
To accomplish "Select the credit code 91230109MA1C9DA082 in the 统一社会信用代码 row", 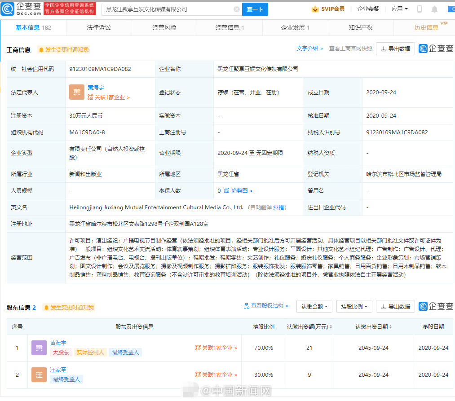I will click(100, 69).
